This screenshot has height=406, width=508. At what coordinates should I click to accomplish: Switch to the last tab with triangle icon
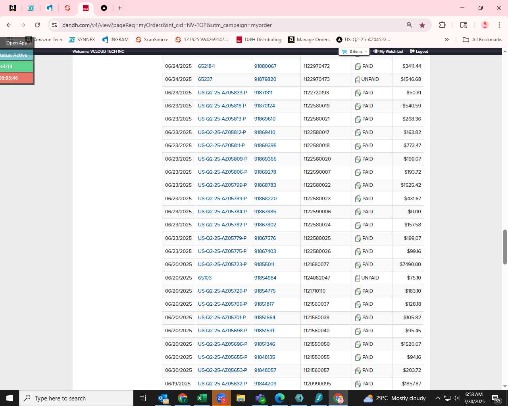click(x=104, y=8)
